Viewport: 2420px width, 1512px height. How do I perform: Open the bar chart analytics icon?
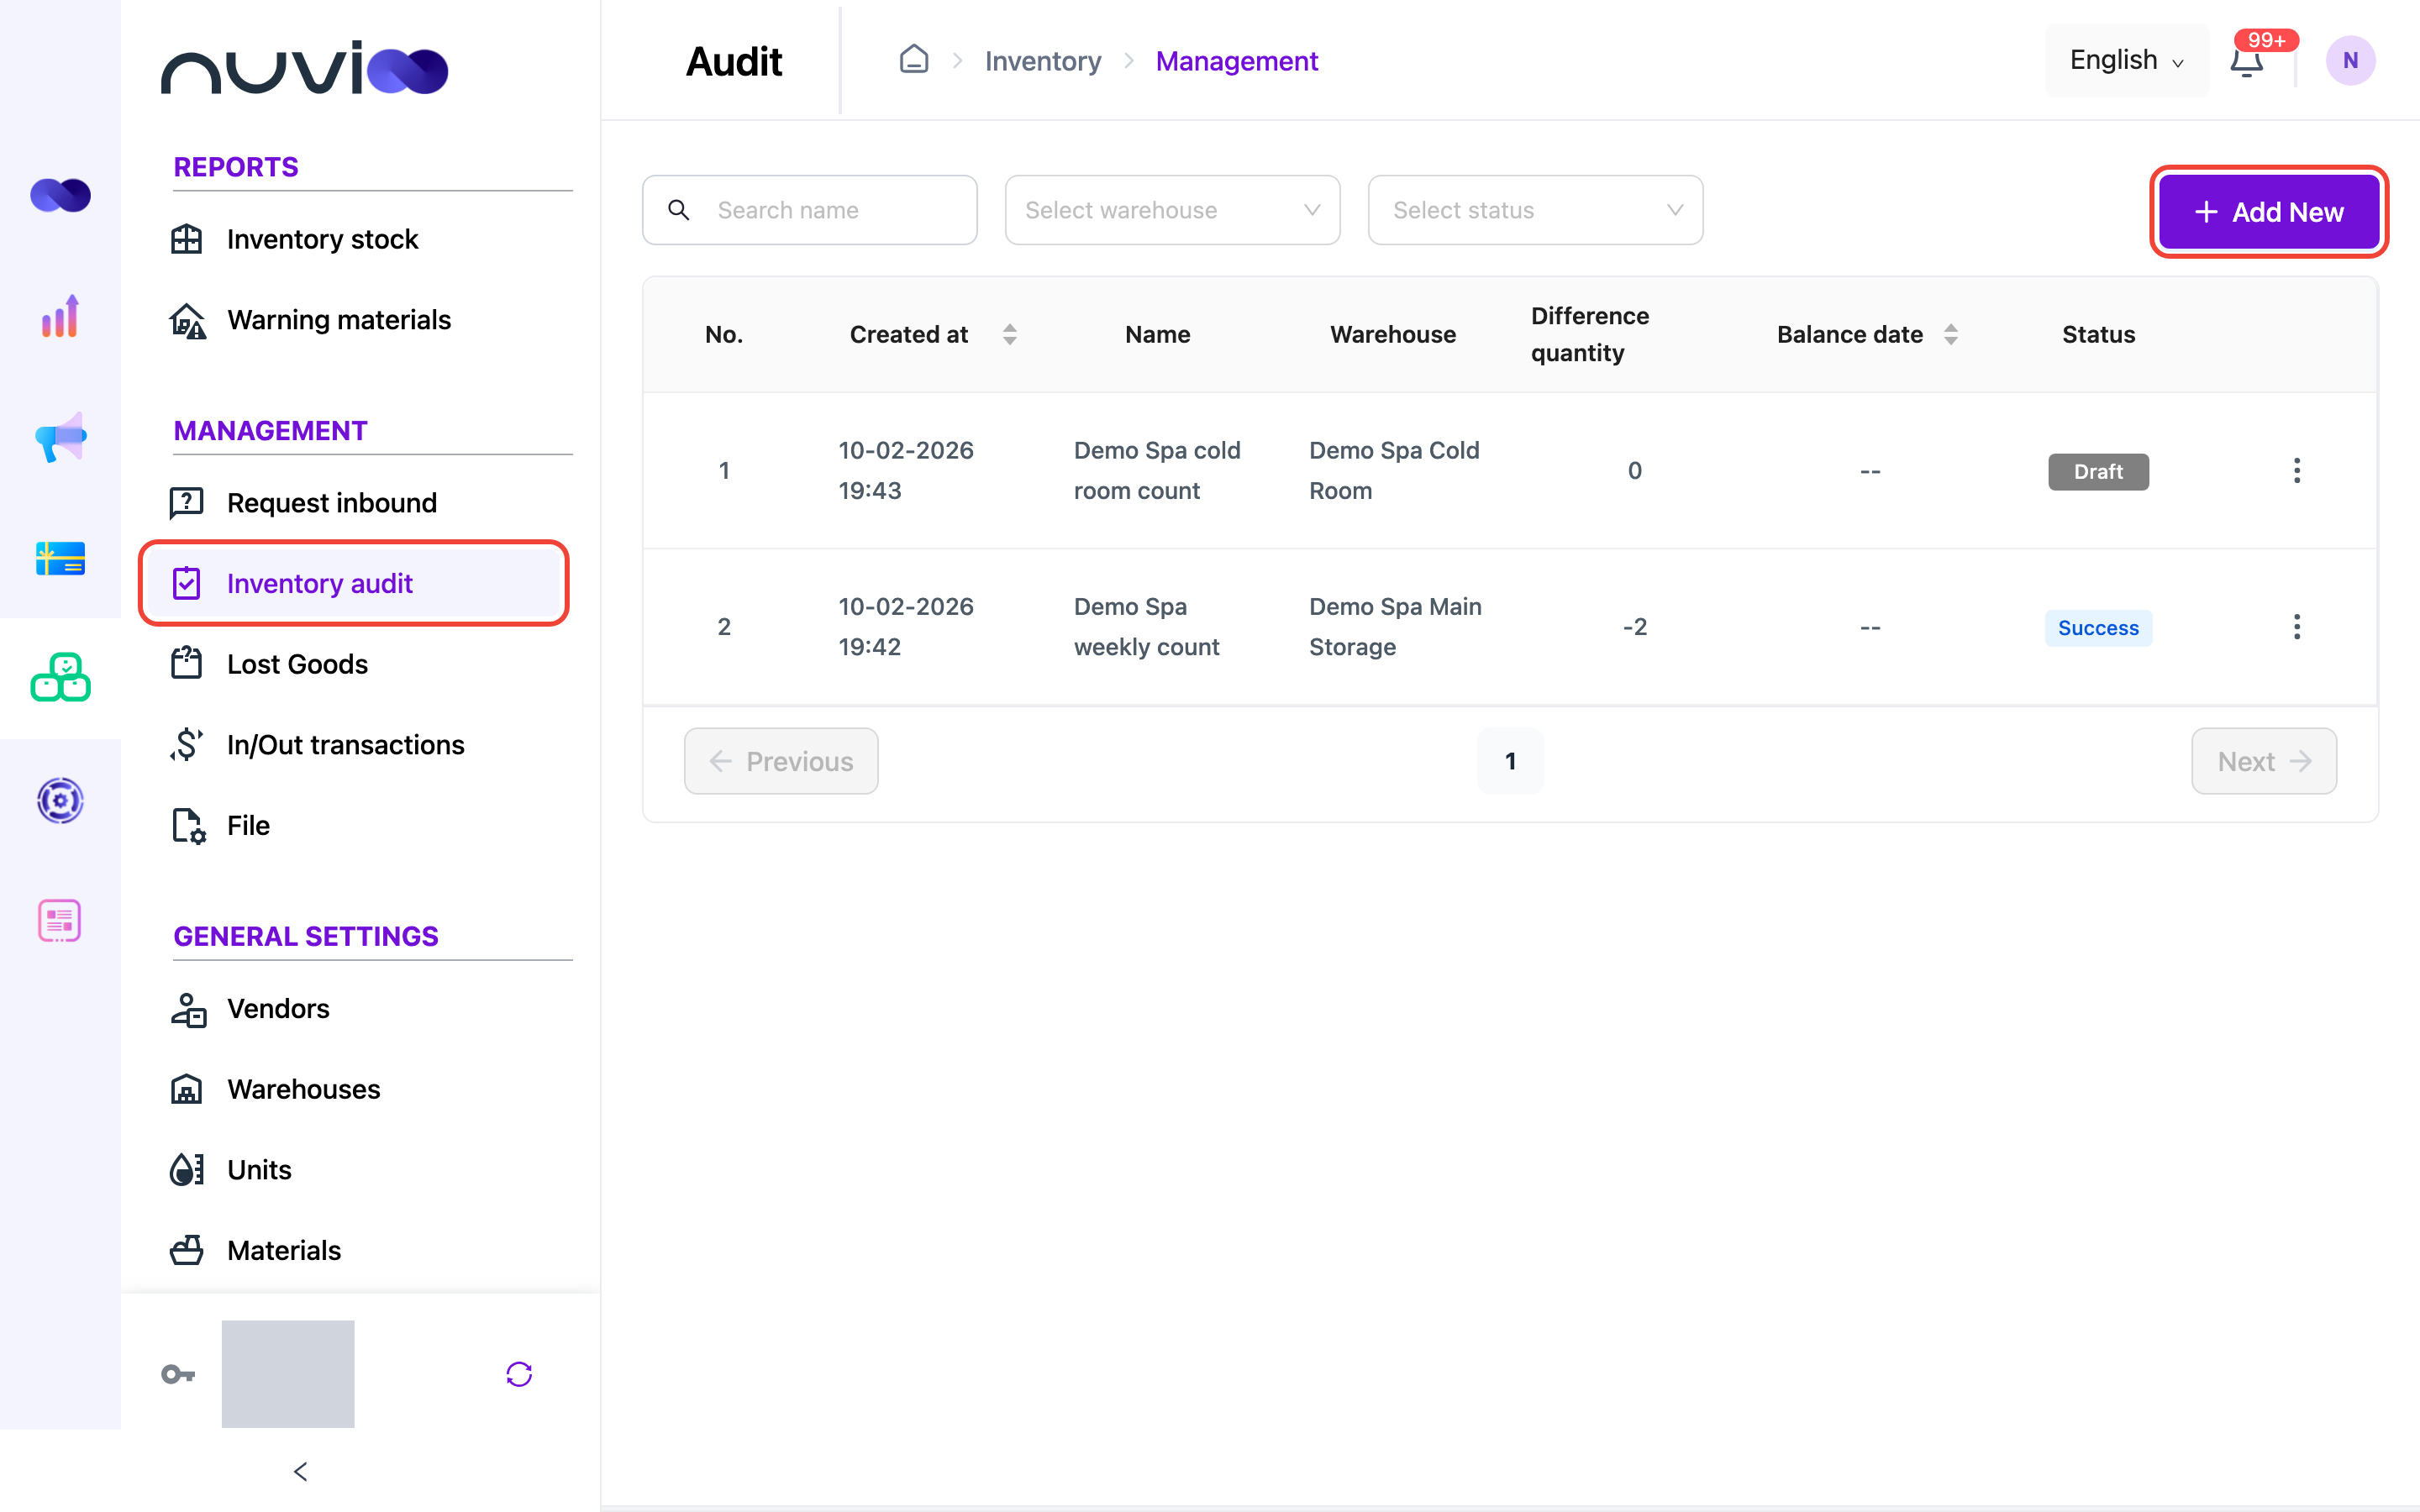pos(60,316)
